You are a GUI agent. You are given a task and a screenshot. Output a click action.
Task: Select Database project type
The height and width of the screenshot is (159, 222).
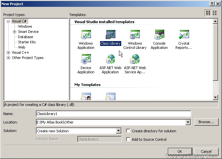(25, 37)
